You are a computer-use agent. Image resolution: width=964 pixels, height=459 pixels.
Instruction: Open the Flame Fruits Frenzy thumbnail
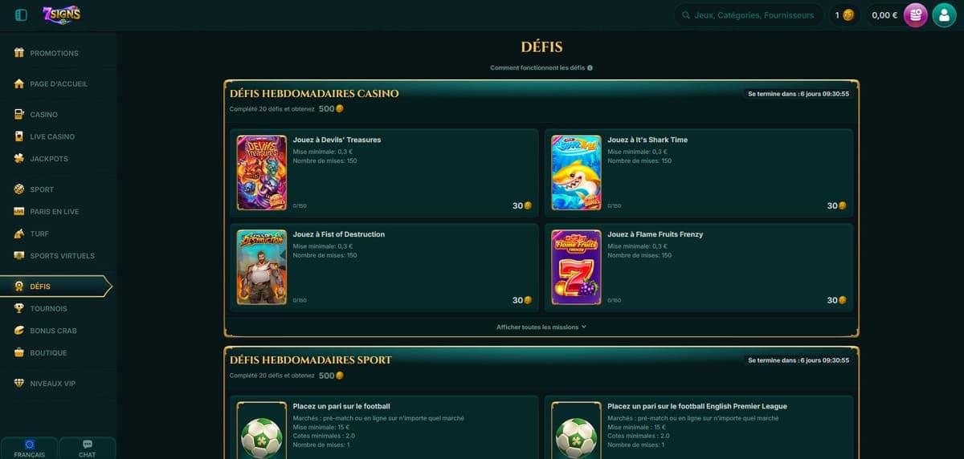click(576, 267)
